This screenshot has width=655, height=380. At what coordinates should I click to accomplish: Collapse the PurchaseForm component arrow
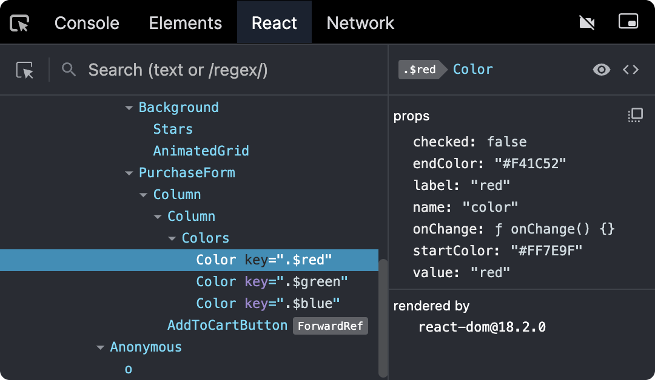tap(129, 173)
